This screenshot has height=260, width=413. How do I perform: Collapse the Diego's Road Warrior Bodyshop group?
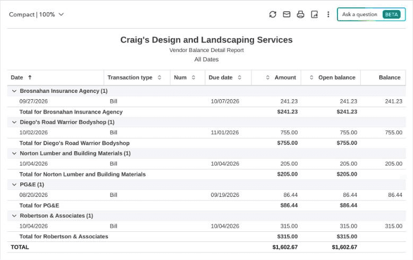[x=14, y=122]
